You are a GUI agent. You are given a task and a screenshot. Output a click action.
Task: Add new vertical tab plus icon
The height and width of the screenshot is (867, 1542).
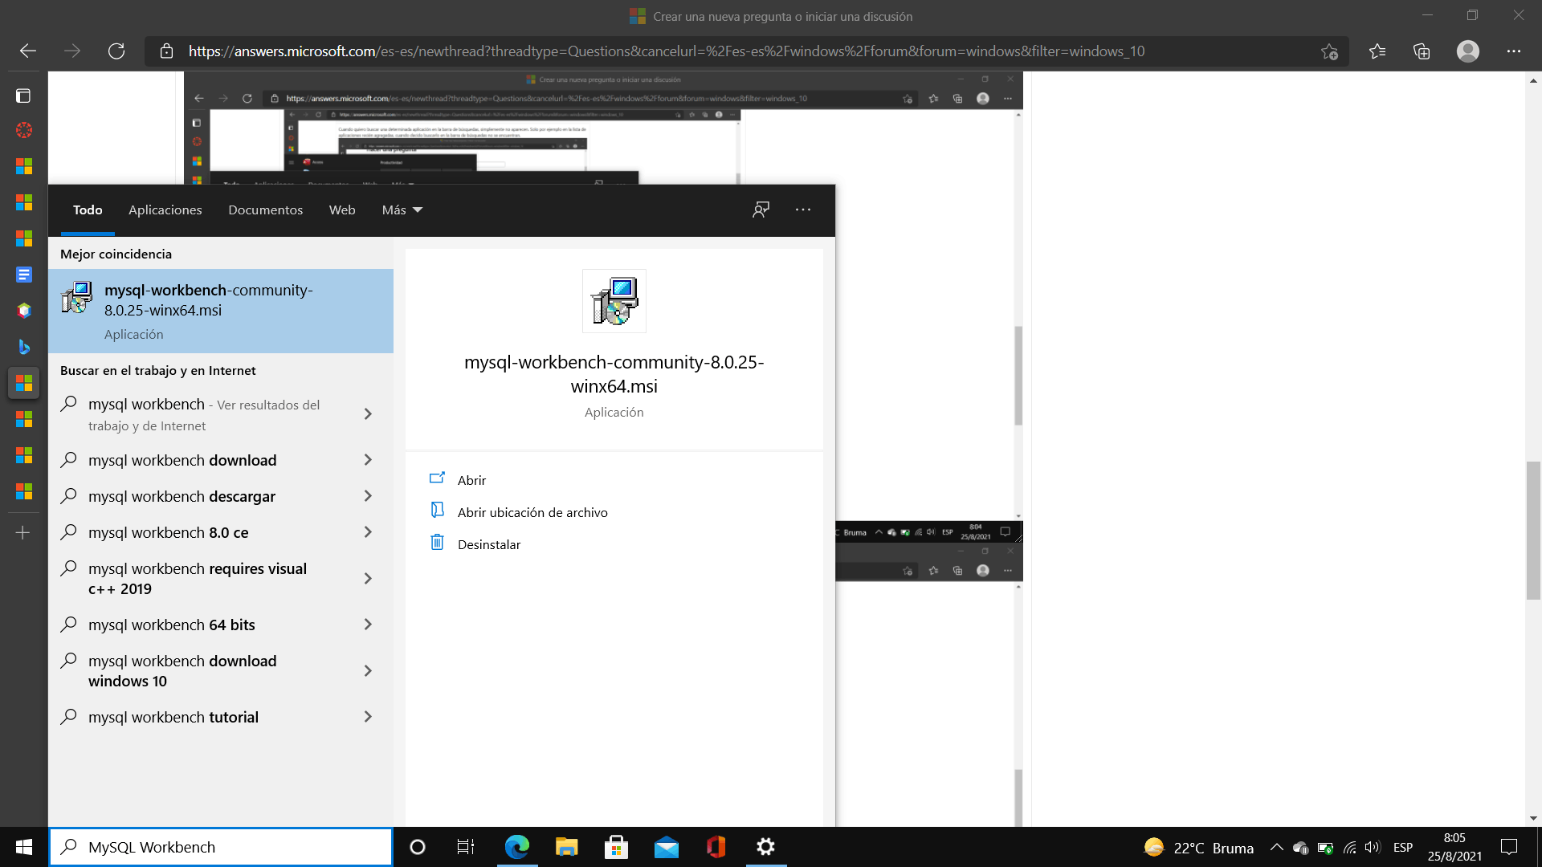(x=23, y=533)
